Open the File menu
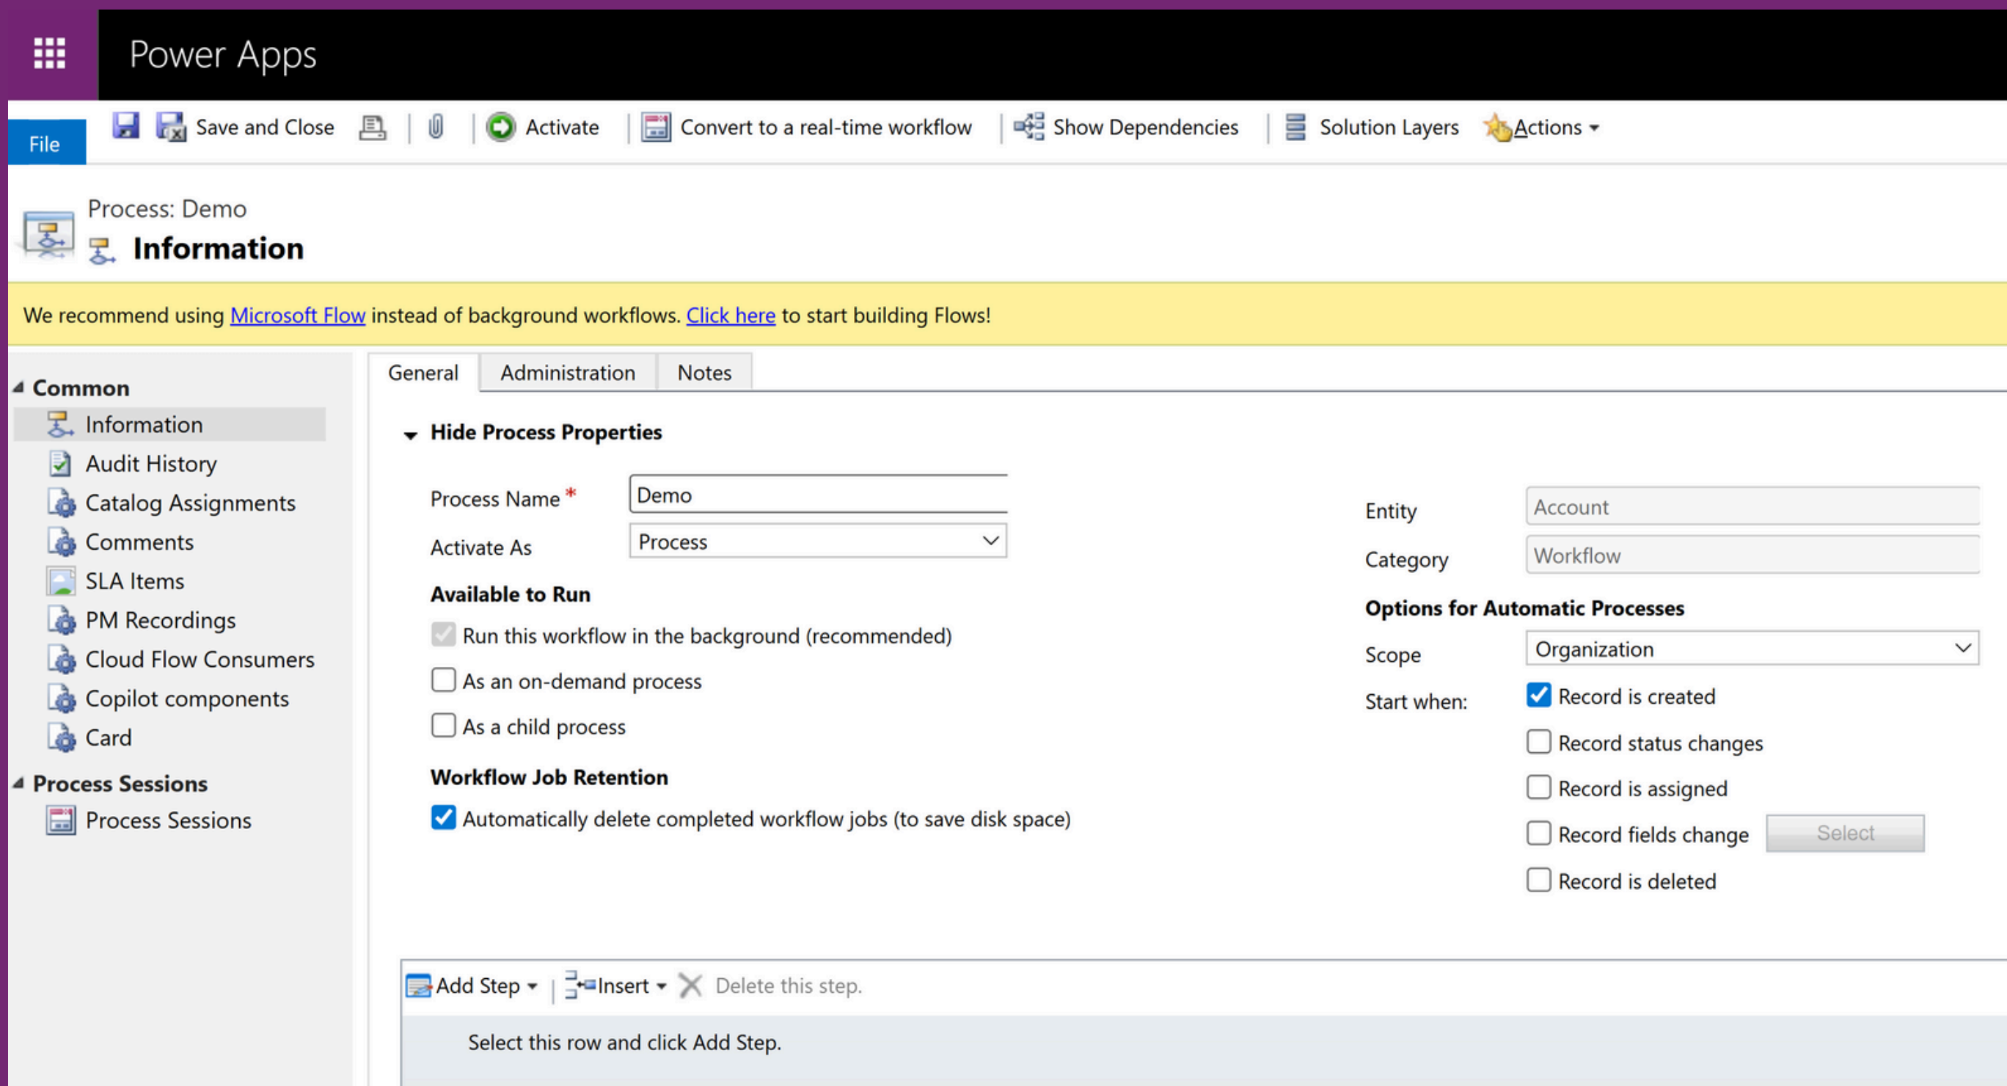Screen dimensions: 2007x1086 point(46,143)
